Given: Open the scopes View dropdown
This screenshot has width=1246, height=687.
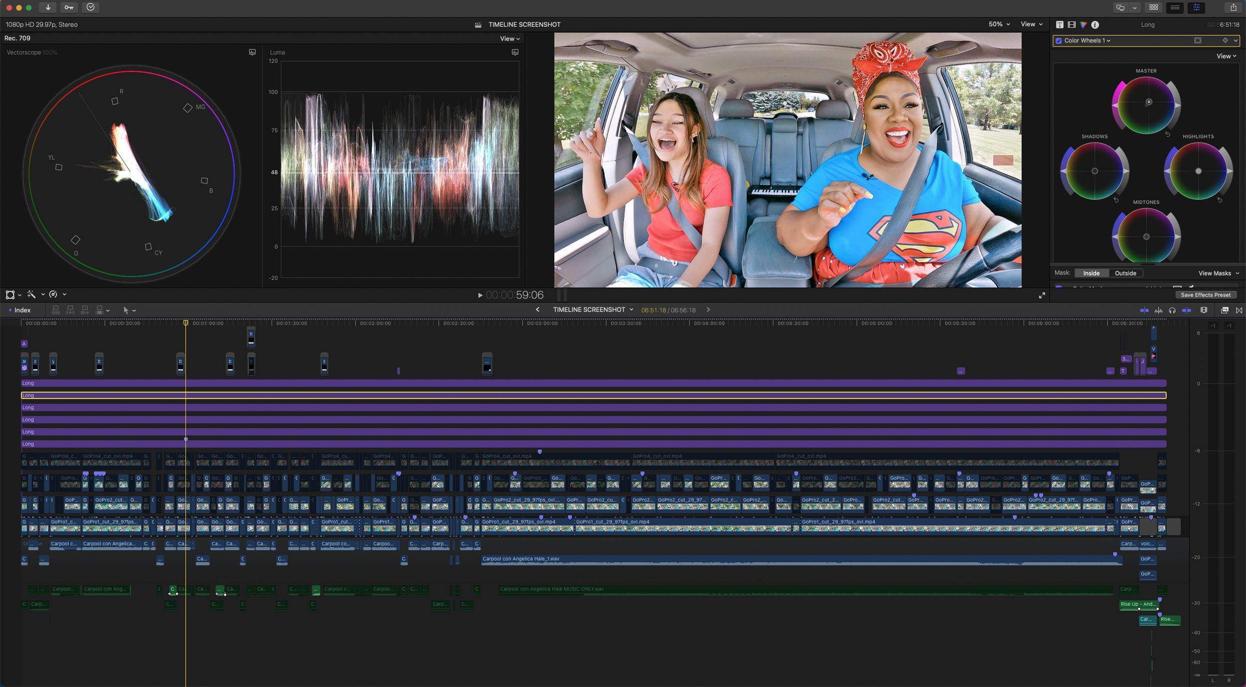Looking at the screenshot, I should point(510,39).
